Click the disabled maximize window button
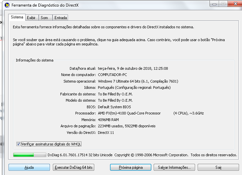Screen dimensions: 242x175 (x=223, y=4)
